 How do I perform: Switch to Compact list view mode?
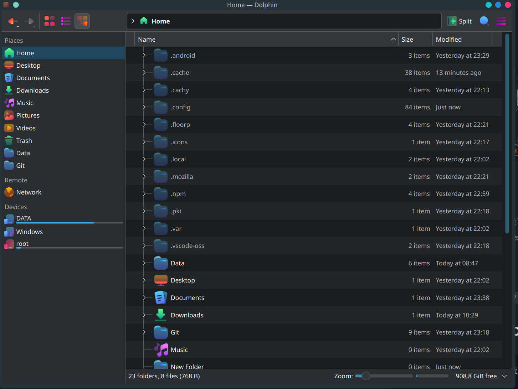(x=66, y=21)
